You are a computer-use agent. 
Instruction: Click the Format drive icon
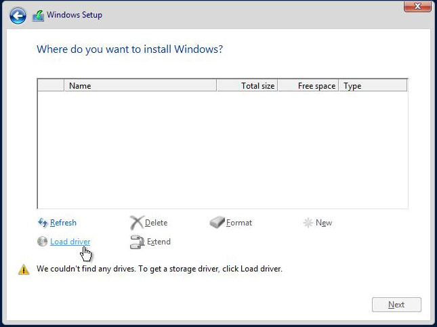coord(217,223)
